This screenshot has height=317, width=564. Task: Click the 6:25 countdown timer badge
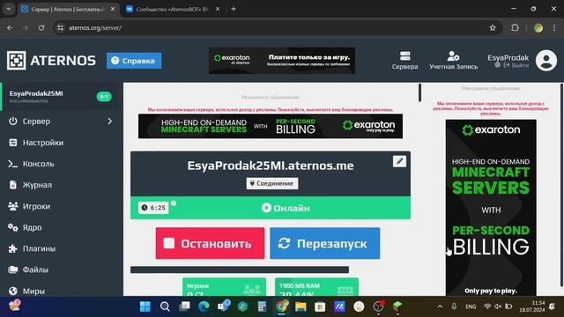(153, 208)
